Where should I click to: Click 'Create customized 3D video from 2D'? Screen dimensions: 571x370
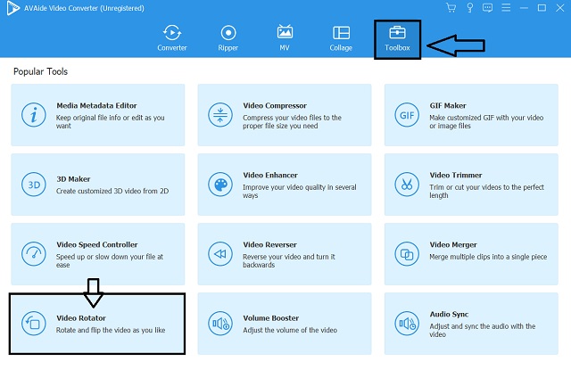(112, 191)
